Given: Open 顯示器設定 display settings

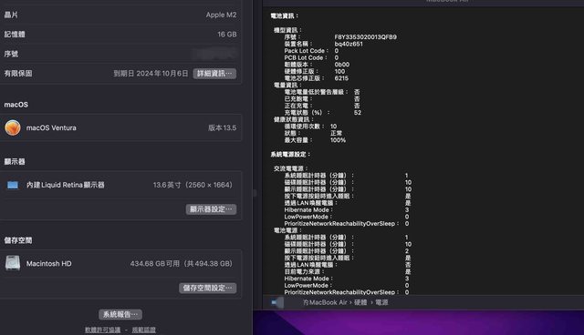Looking at the screenshot, I should (x=211, y=209).
